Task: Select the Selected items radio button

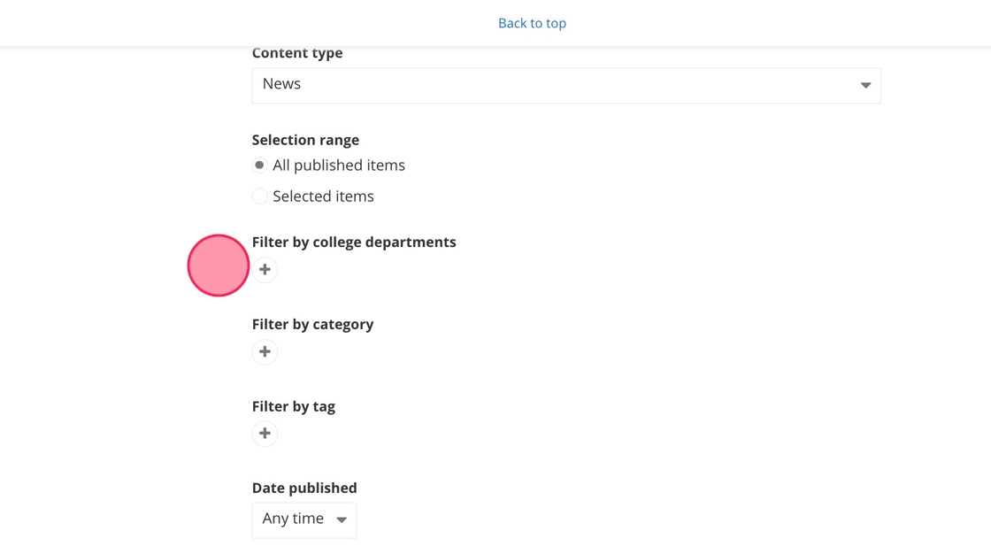Action: (259, 196)
